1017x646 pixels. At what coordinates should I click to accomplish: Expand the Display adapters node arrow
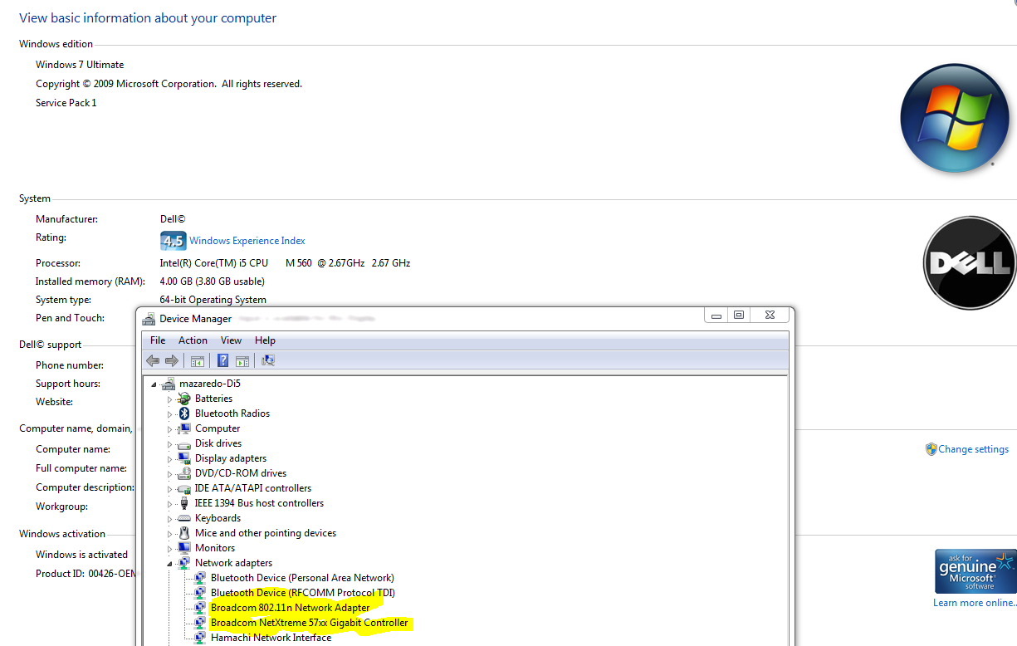(170, 459)
